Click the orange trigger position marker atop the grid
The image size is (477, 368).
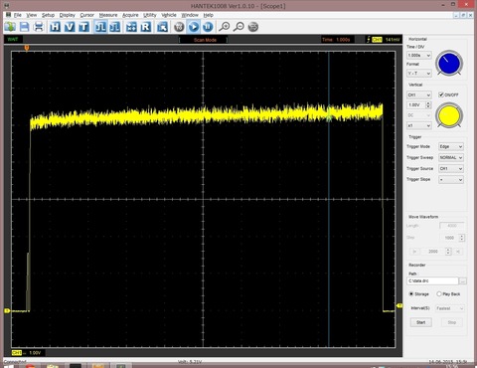coord(27,48)
